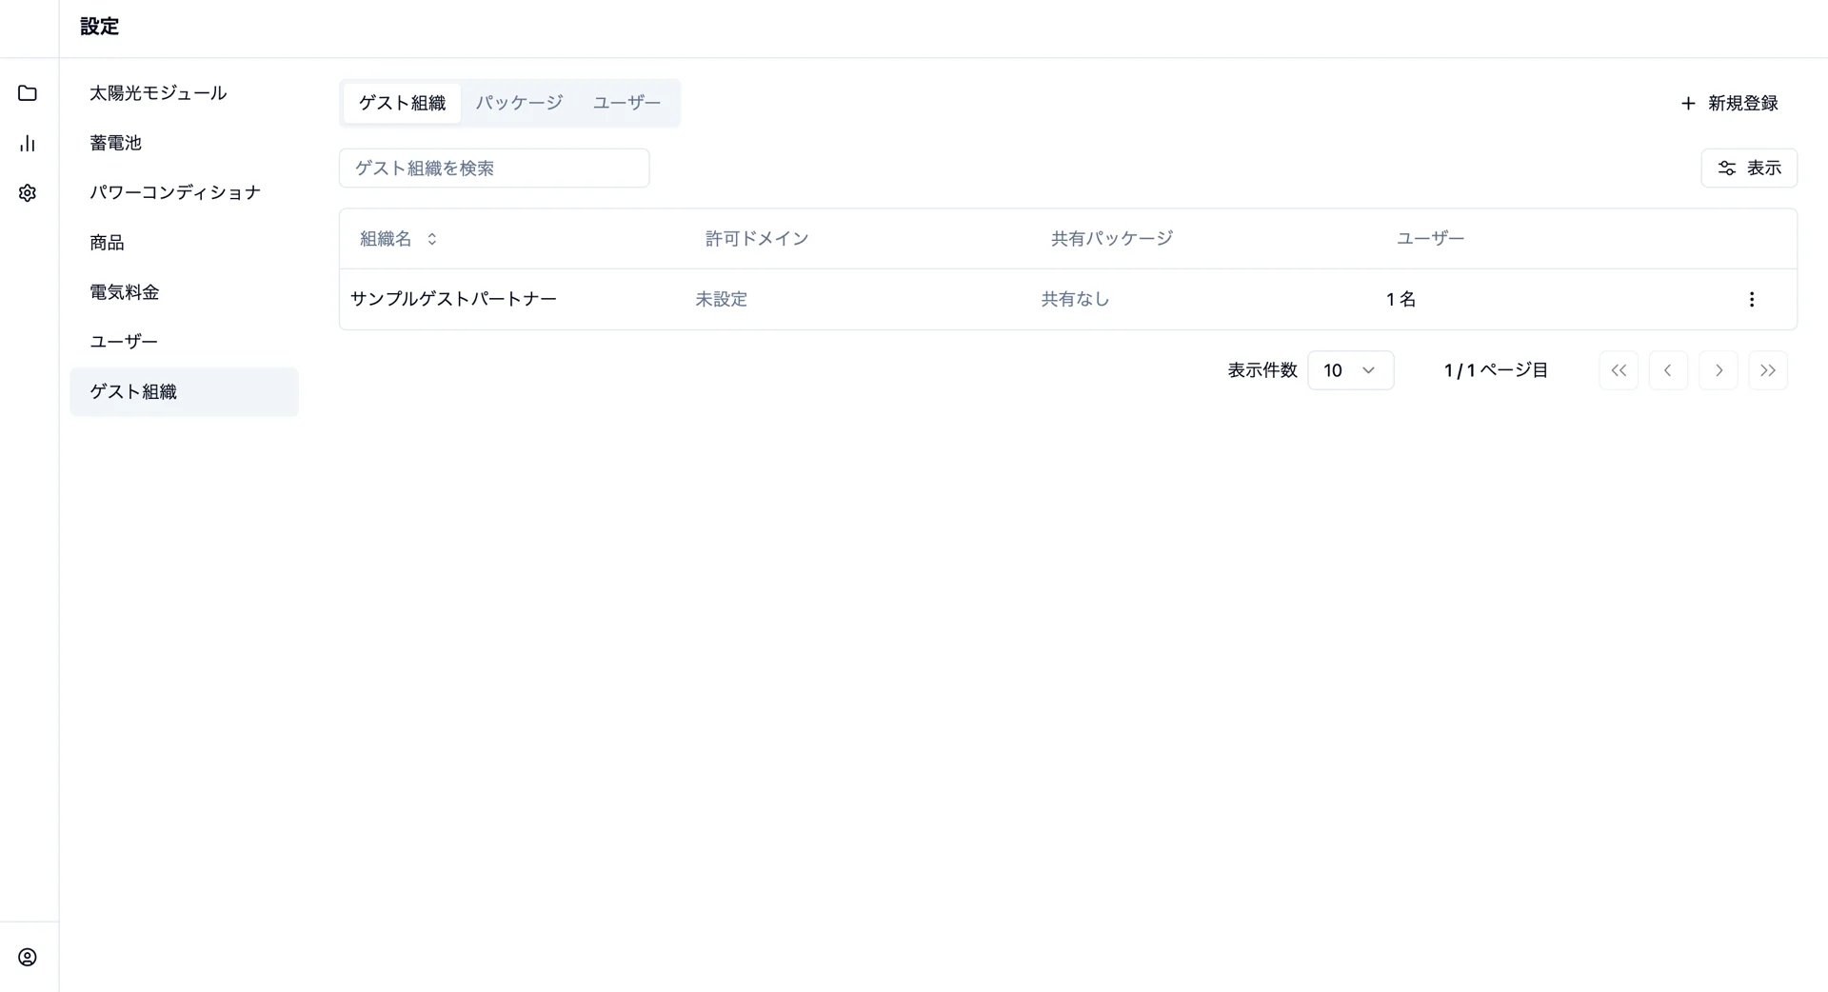Sort table by 組織名 column
Screen dimensions: 1828x992
399,238
